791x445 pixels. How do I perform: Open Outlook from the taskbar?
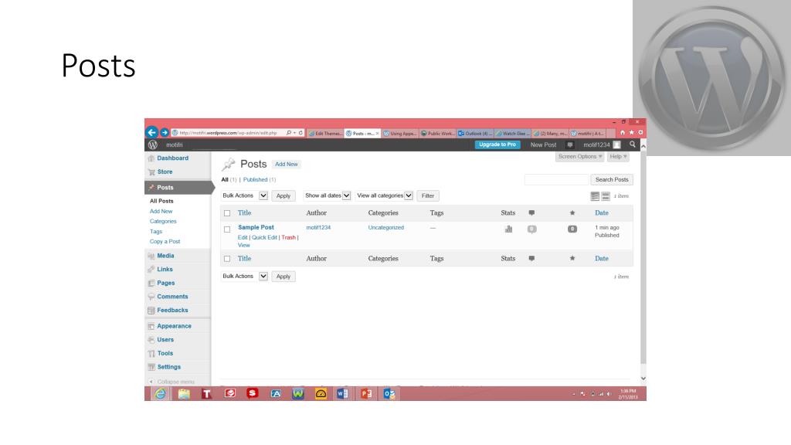coord(389,393)
